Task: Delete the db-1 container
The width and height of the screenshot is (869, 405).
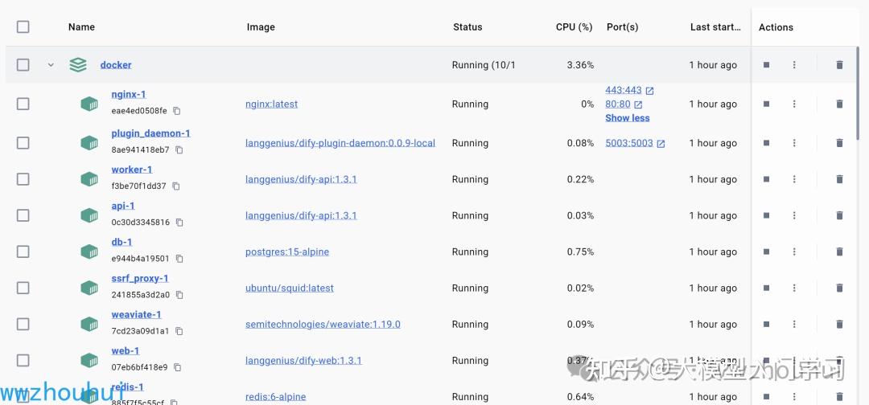Action: point(839,252)
